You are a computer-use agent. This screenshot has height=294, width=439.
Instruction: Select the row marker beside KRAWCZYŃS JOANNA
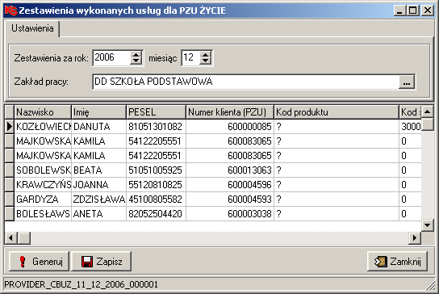(x=10, y=185)
